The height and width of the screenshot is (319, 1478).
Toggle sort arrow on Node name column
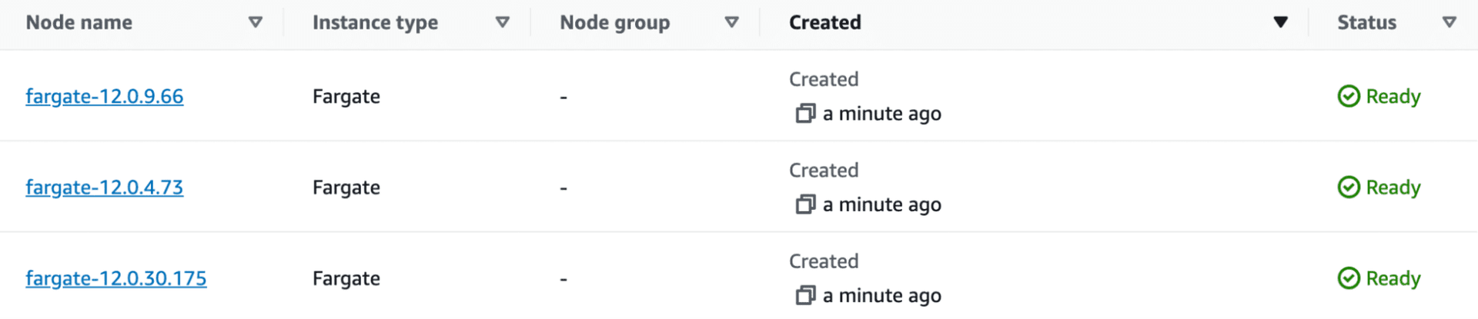pyautogui.click(x=256, y=22)
